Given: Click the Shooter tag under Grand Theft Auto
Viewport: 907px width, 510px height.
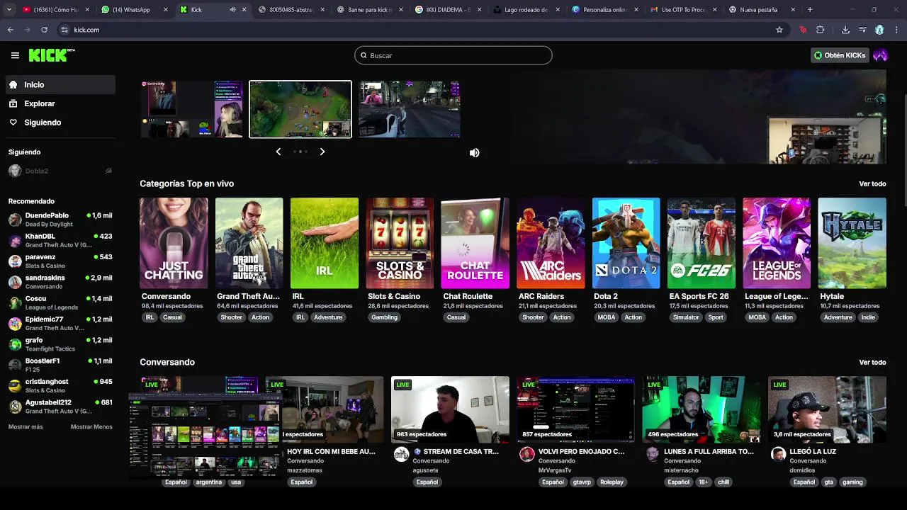Looking at the screenshot, I should click(231, 317).
